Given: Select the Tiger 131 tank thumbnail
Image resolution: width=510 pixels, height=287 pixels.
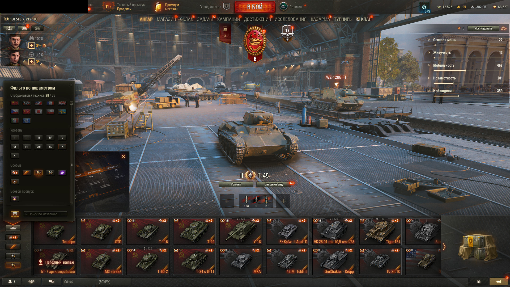Looking at the screenshot, I should click(380, 231).
